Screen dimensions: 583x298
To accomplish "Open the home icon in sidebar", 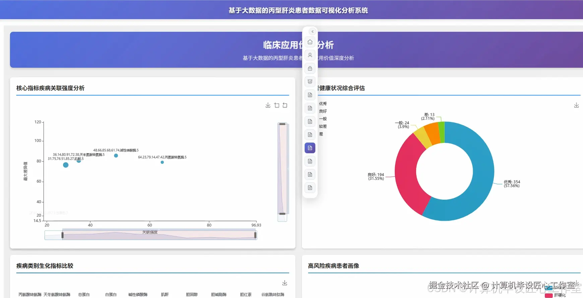I will pos(310,42).
